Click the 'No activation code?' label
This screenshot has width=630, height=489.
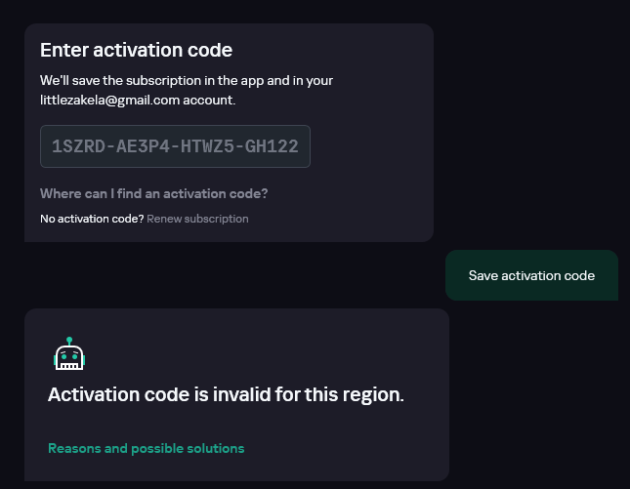(92, 219)
